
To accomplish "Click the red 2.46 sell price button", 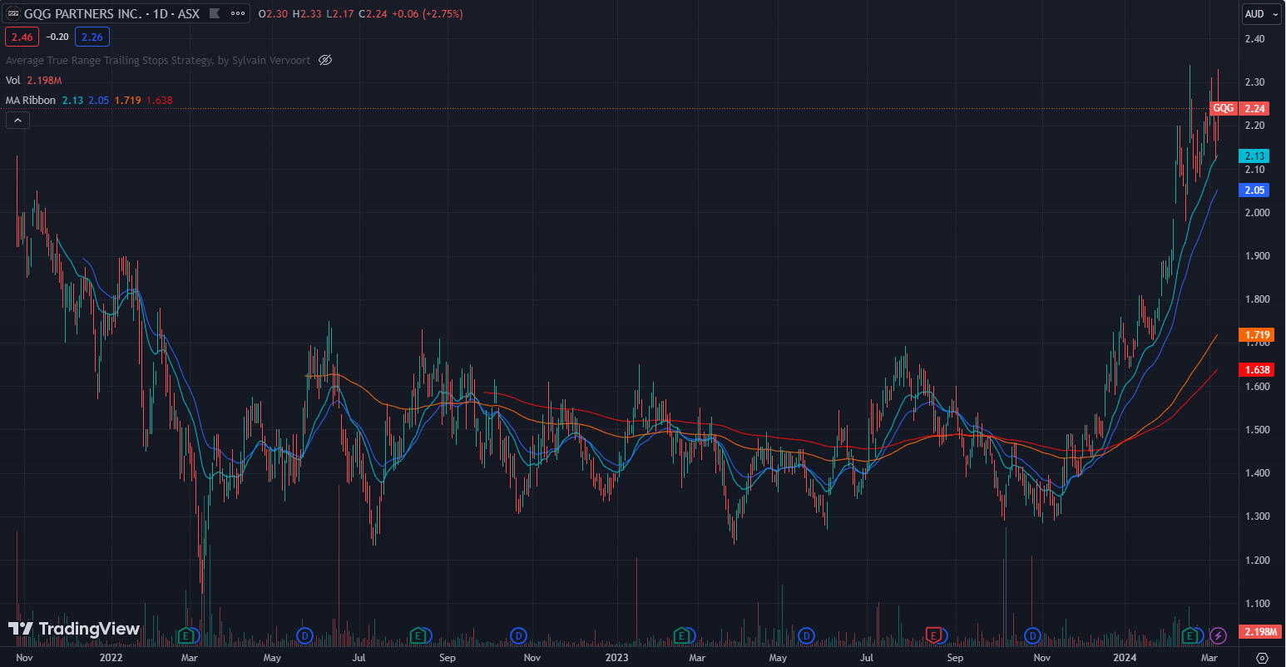I will (22, 37).
